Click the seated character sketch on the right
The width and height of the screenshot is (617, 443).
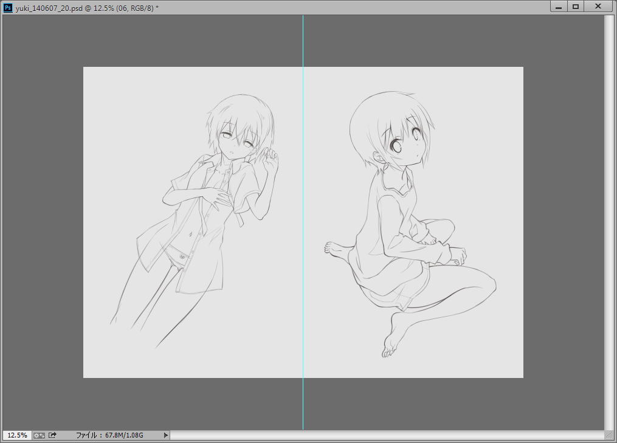[x=409, y=224]
